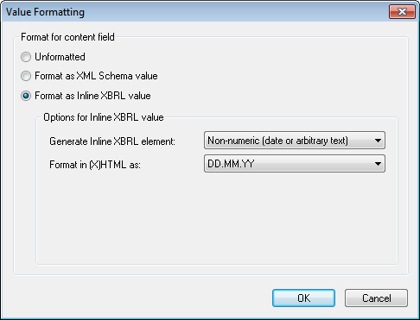Confirm the dialog with the OK button
This screenshot has width=420, height=320.
coord(303,298)
